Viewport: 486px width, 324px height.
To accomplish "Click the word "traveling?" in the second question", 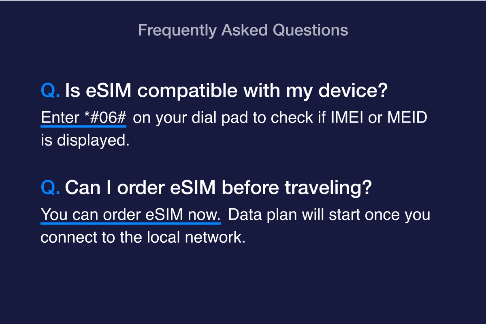I will pos(328,188).
